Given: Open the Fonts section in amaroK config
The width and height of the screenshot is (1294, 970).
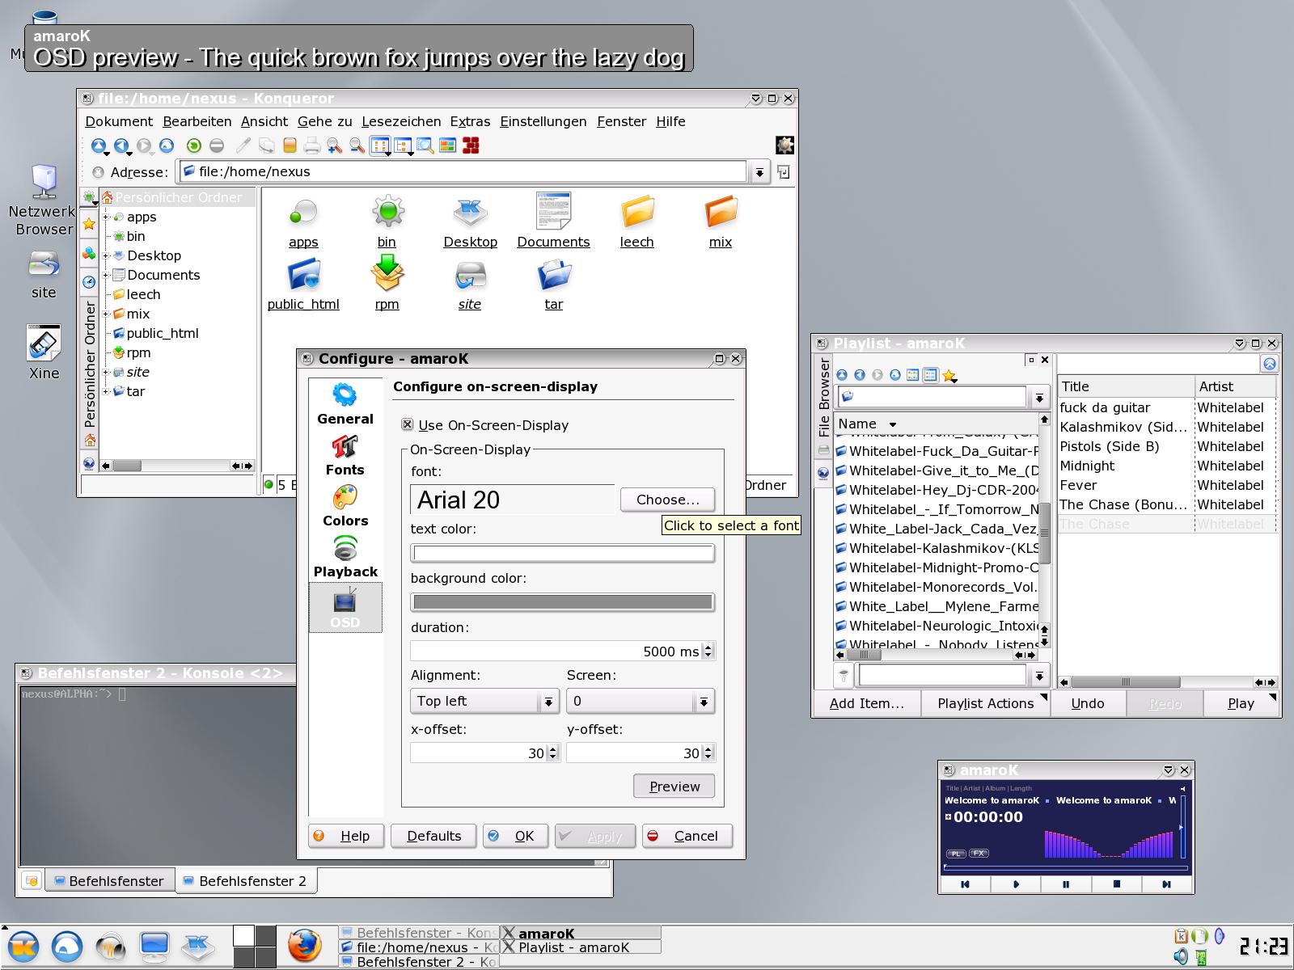Looking at the screenshot, I should (x=345, y=456).
